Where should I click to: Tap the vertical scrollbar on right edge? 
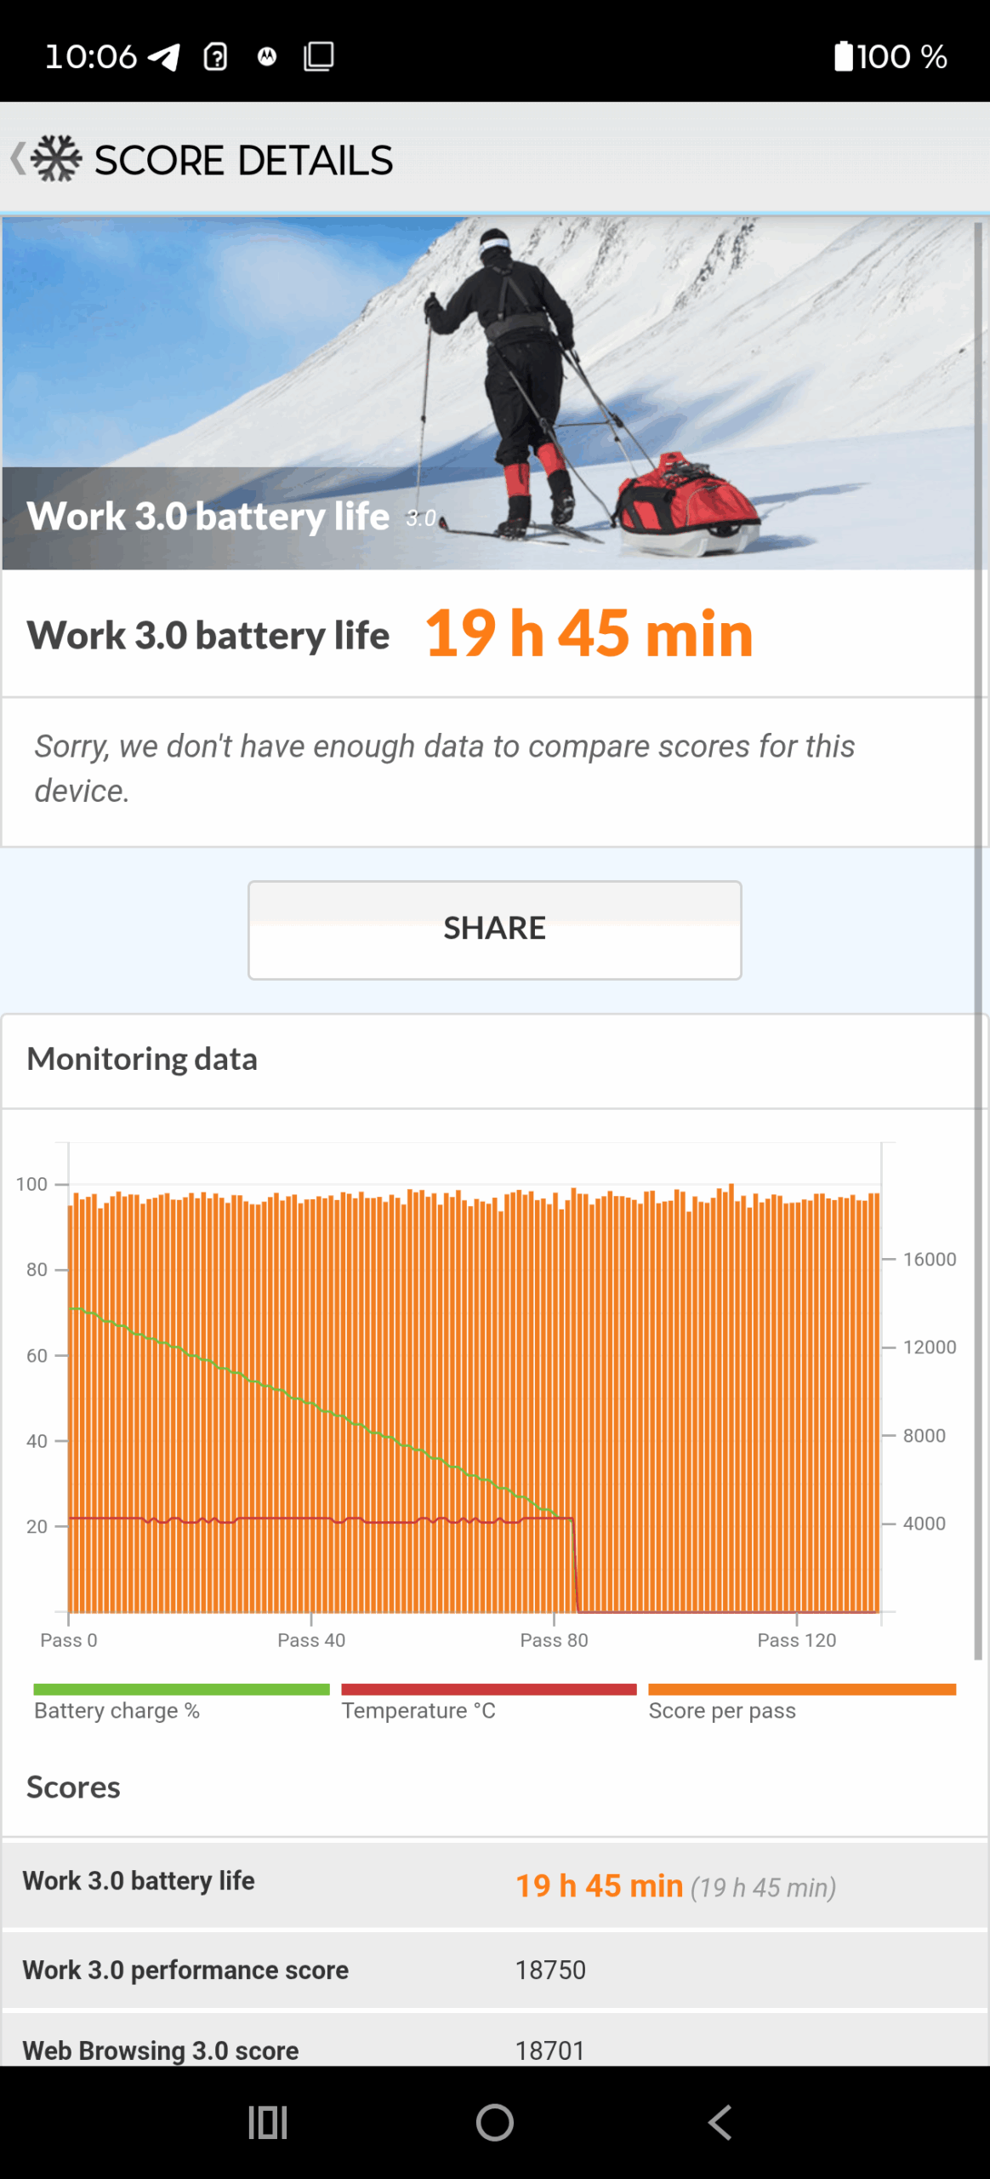[x=978, y=936]
